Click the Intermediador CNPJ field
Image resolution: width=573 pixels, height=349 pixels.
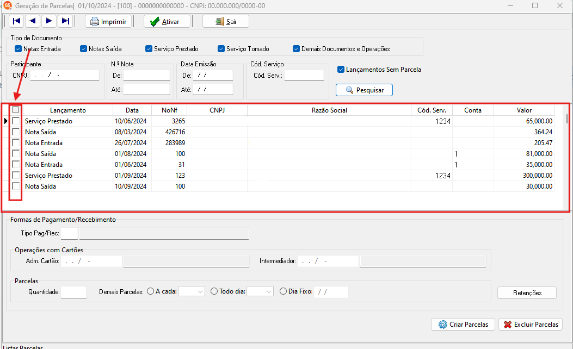tap(328, 261)
